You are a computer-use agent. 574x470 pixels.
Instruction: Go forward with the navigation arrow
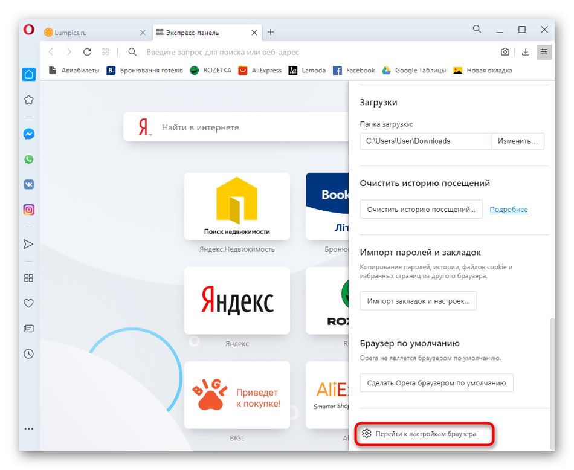(69, 52)
